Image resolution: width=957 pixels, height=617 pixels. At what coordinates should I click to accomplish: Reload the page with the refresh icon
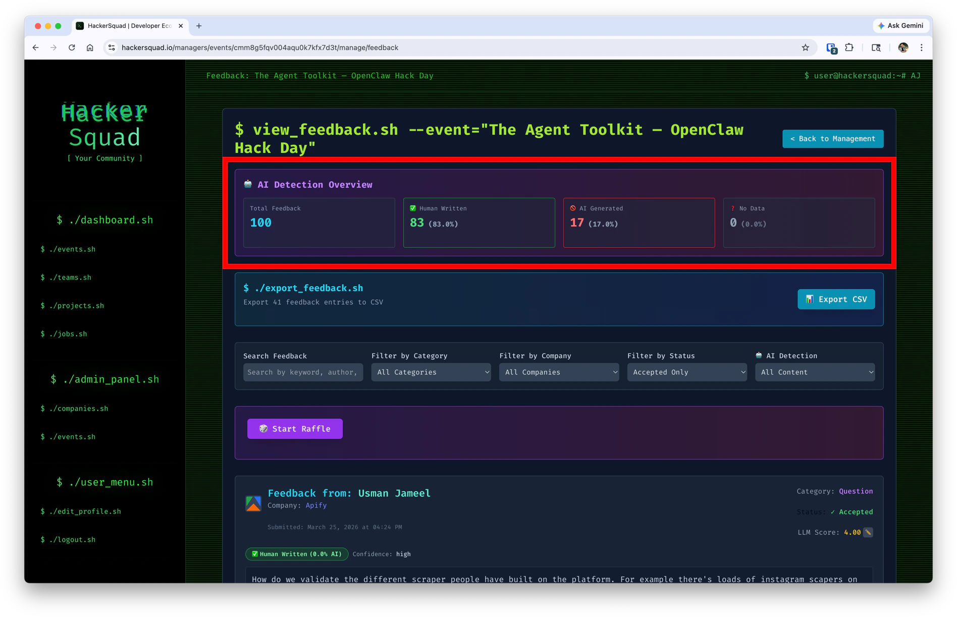pyautogui.click(x=72, y=47)
